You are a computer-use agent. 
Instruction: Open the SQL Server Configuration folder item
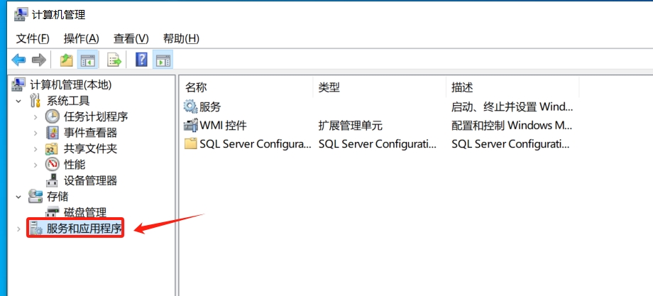(248, 144)
